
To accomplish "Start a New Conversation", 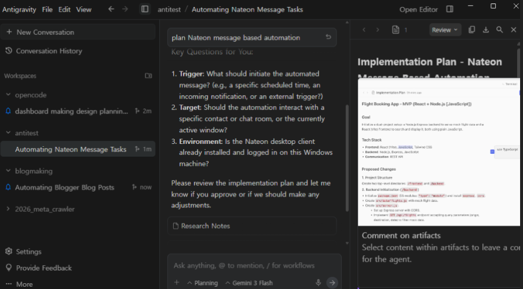I will (x=78, y=32).
